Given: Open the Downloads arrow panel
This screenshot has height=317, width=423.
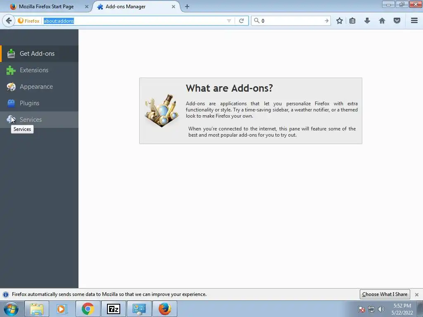Looking at the screenshot, I should tap(367, 21).
